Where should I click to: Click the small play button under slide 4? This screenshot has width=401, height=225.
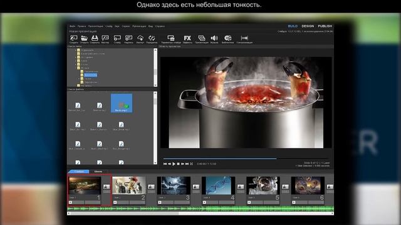click(204, 202)
